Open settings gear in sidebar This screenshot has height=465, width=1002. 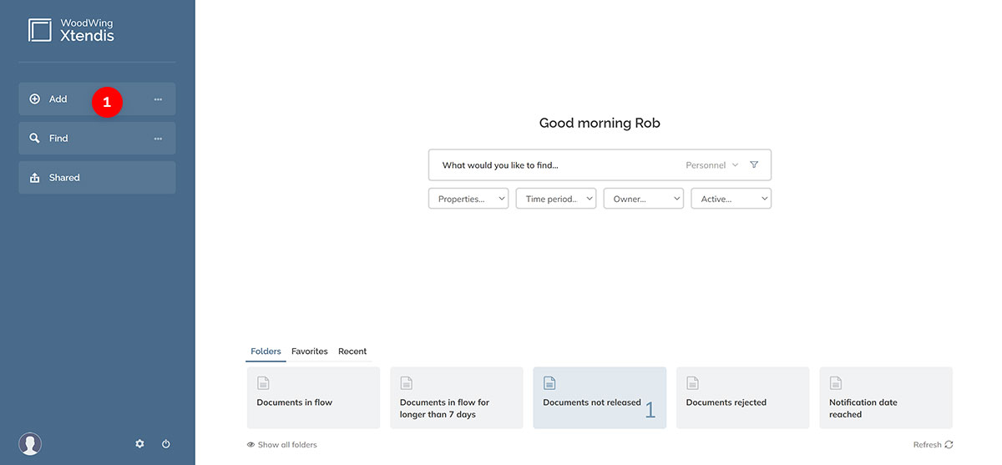tap(139, 444)
